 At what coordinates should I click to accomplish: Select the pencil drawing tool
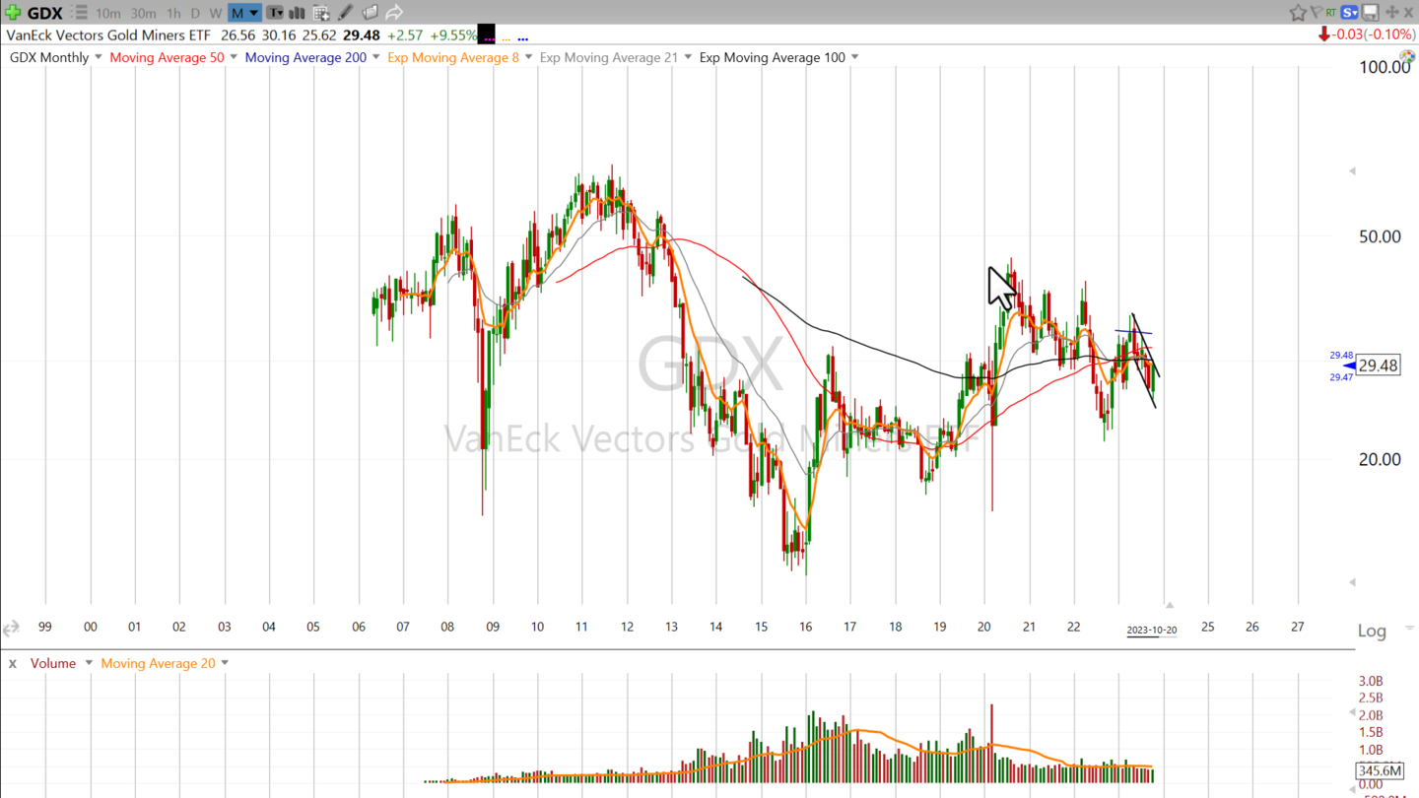(345, 13)
